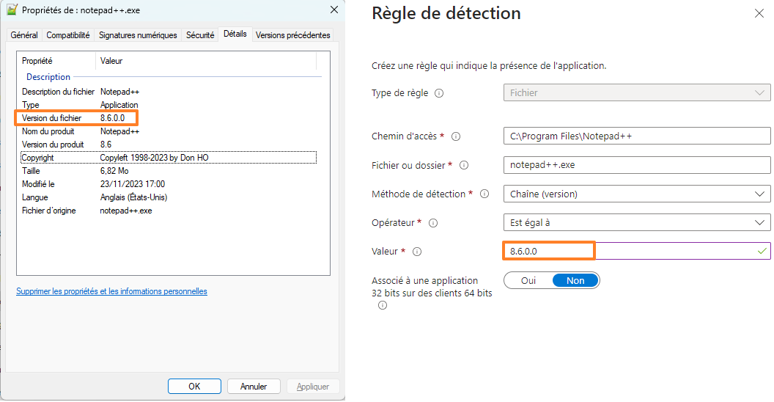Click info icon next to Type de règle
The width and height of the screenshot is (774, 402).
(440, 93)
